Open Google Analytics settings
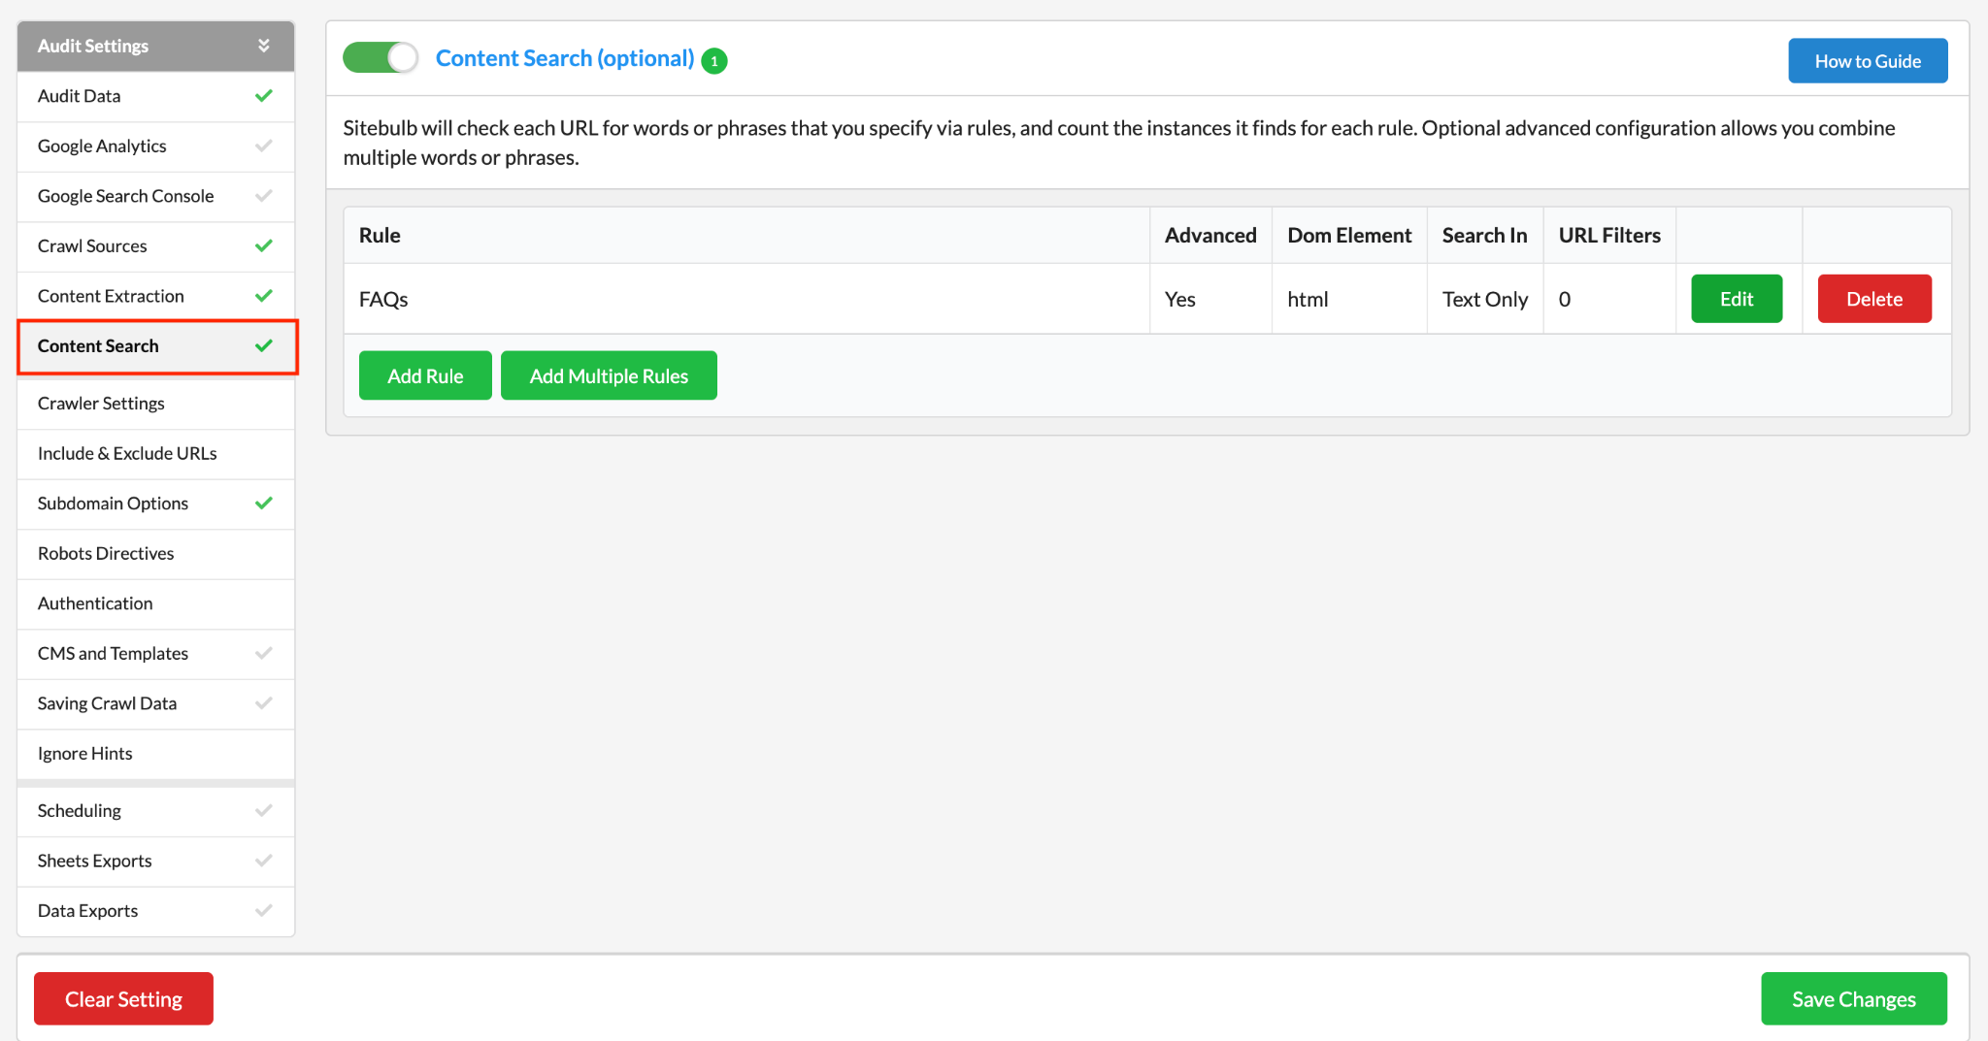Image resolution: width=1988 pixels, height=1041 pixels. (x=155, y=146)
